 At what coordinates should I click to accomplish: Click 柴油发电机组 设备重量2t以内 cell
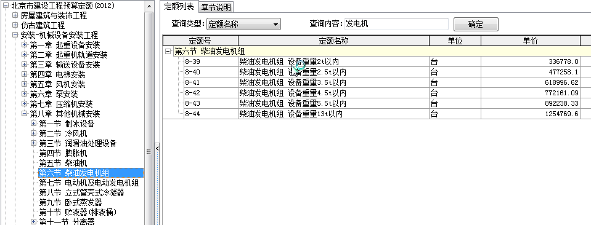click(x=333, y=61)
